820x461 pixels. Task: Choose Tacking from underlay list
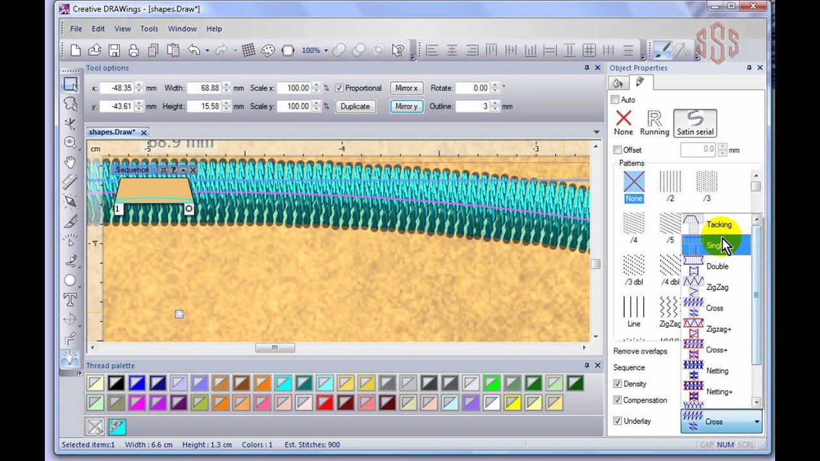tap(716, 225)
